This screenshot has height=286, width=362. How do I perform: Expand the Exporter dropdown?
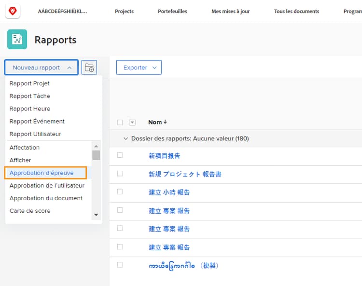pyautogui.click(x=139, y=68)
